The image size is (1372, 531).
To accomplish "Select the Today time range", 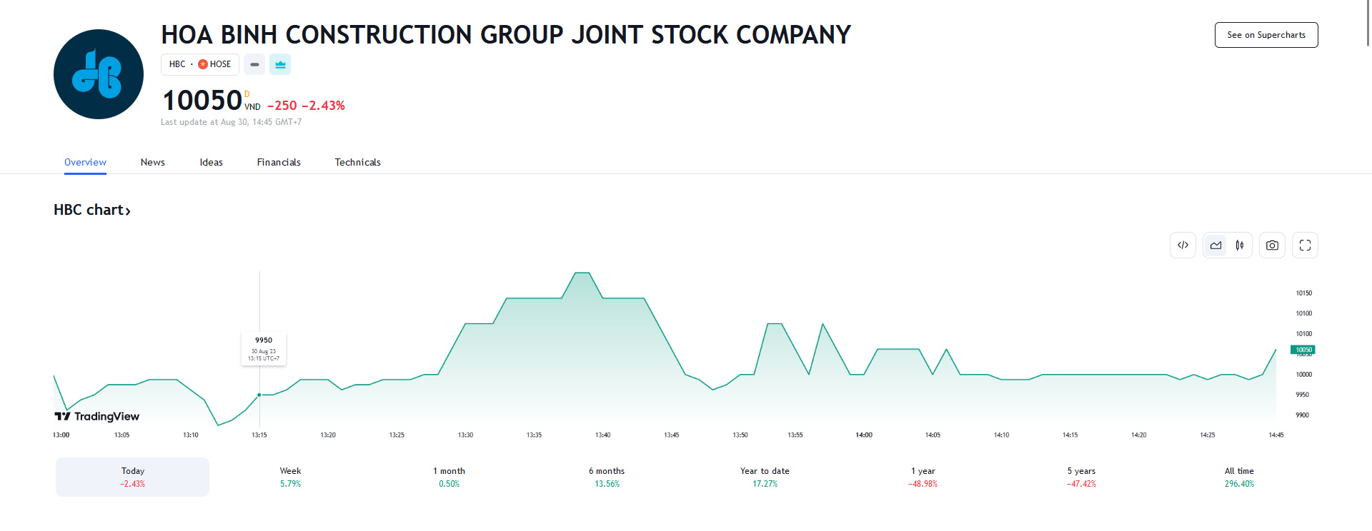I will (133, 477).
